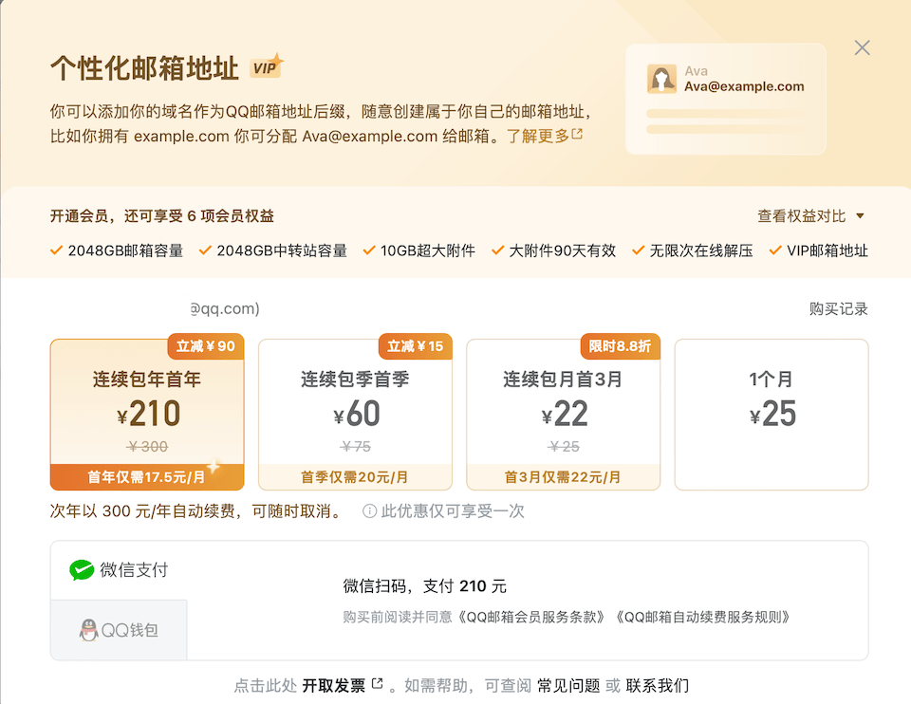Click the checkmark beside 无限次在线解压
This screenshot has width=911, height=704.
638,250
